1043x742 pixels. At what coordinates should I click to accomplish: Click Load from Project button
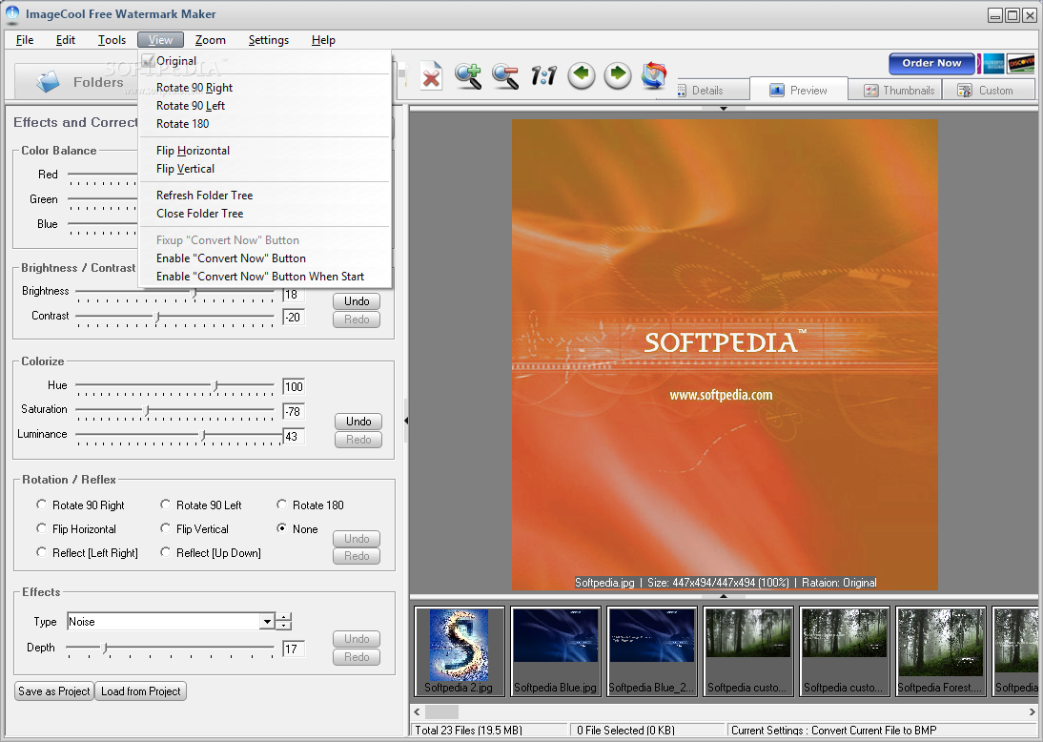[x=140, y=690]
